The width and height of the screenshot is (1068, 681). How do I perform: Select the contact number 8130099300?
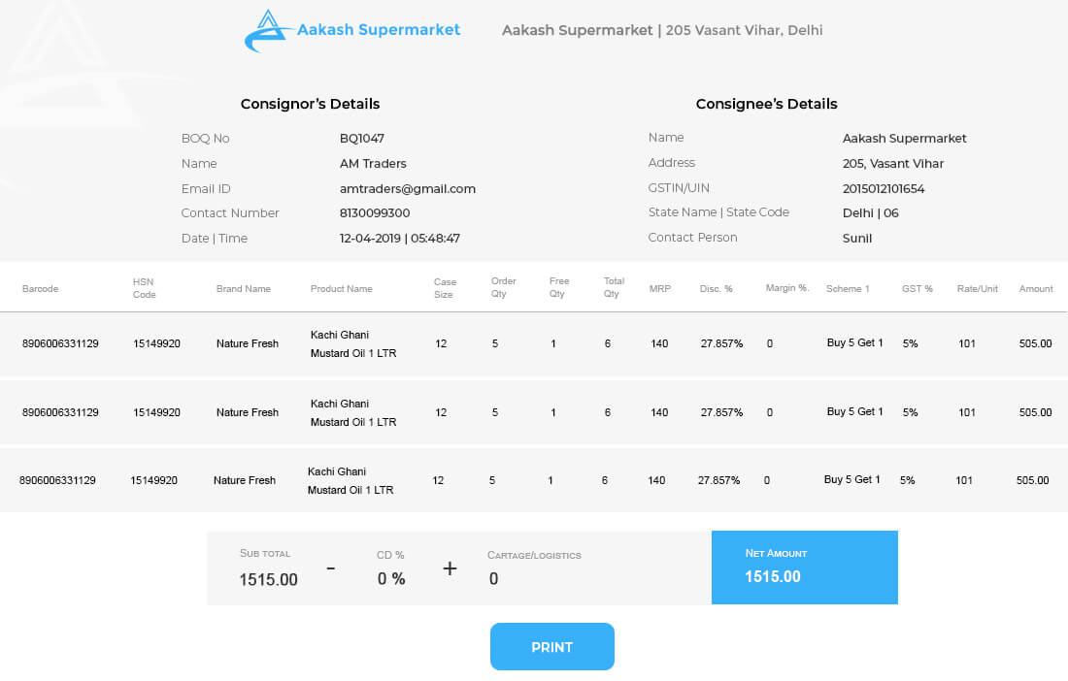pyautogui.click(x=375, y=213)
